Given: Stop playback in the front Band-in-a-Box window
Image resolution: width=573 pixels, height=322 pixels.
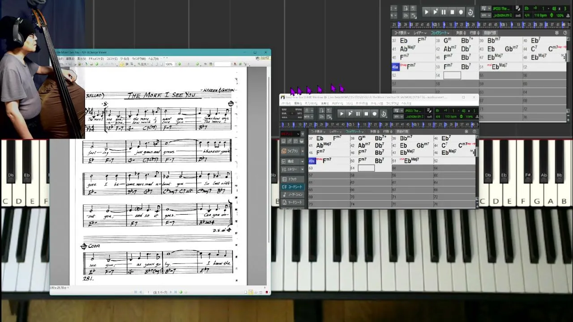Looking at the screenshot, I should click(x=366, y=114).
